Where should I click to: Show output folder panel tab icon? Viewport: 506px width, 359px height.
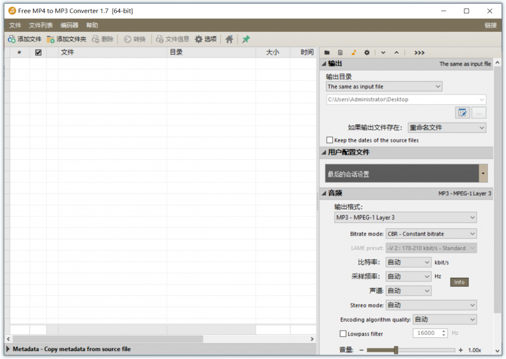click(327, 52)
